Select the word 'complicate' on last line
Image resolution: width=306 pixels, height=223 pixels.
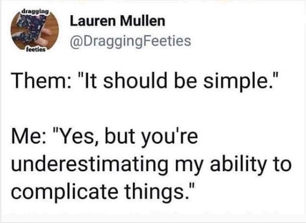[x=64, y=192]
